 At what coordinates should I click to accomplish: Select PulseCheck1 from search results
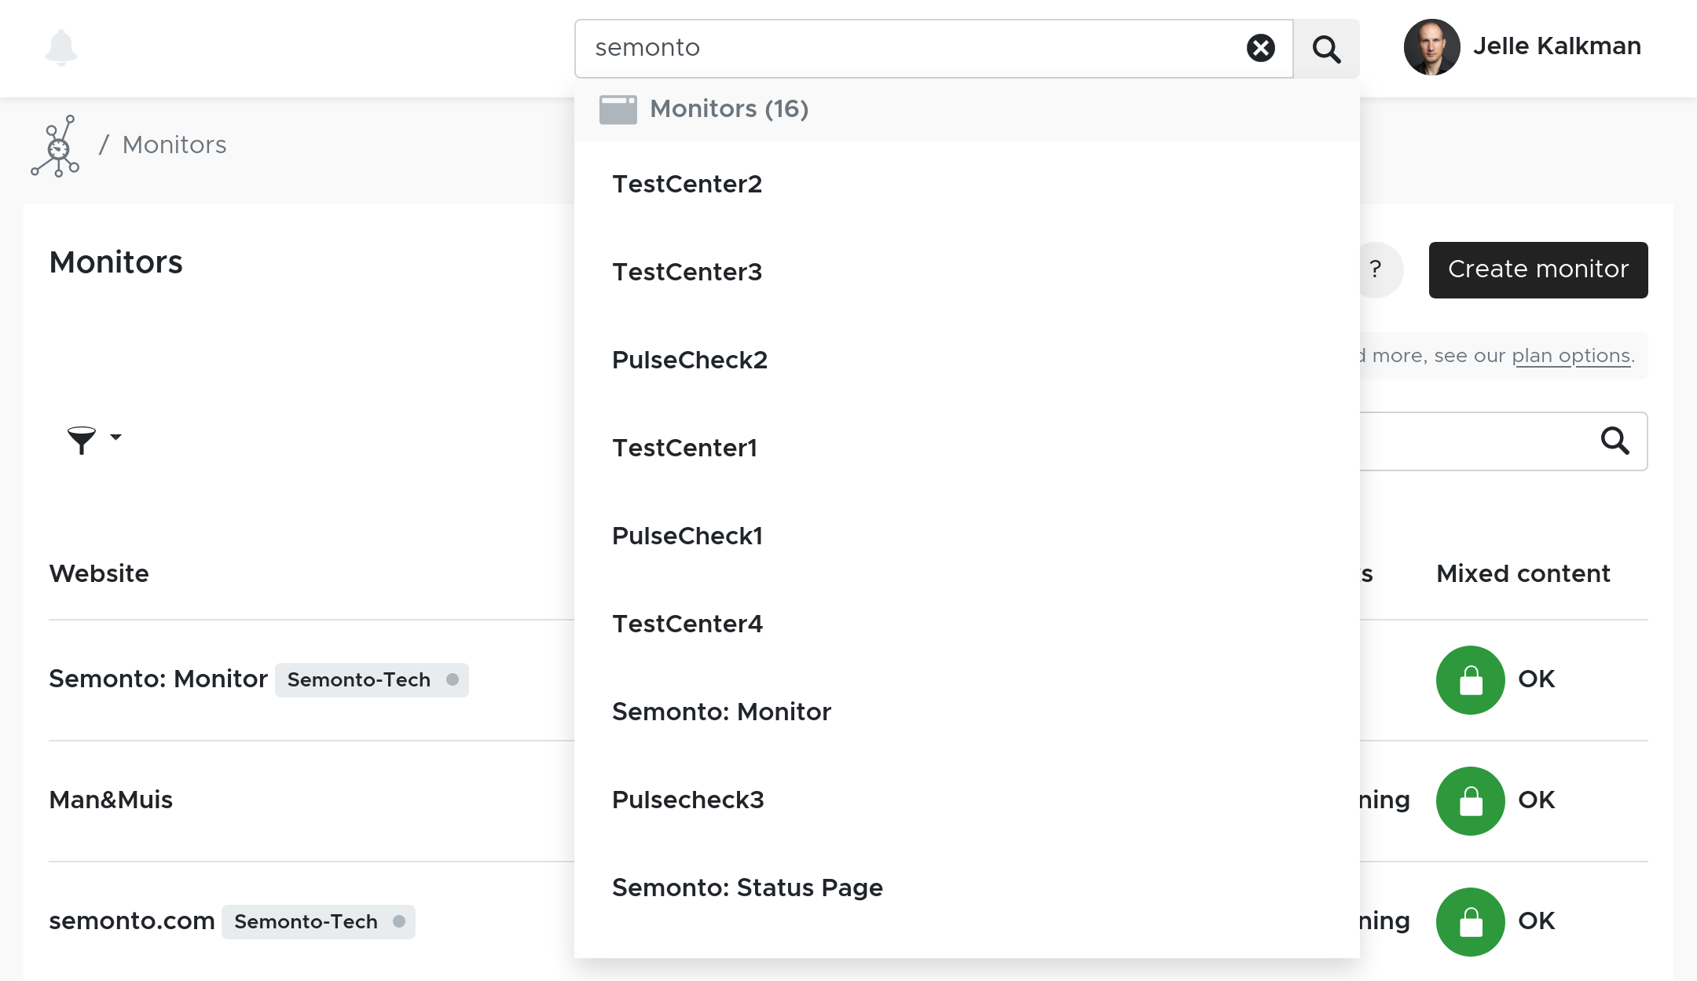[x=688, y=536]
